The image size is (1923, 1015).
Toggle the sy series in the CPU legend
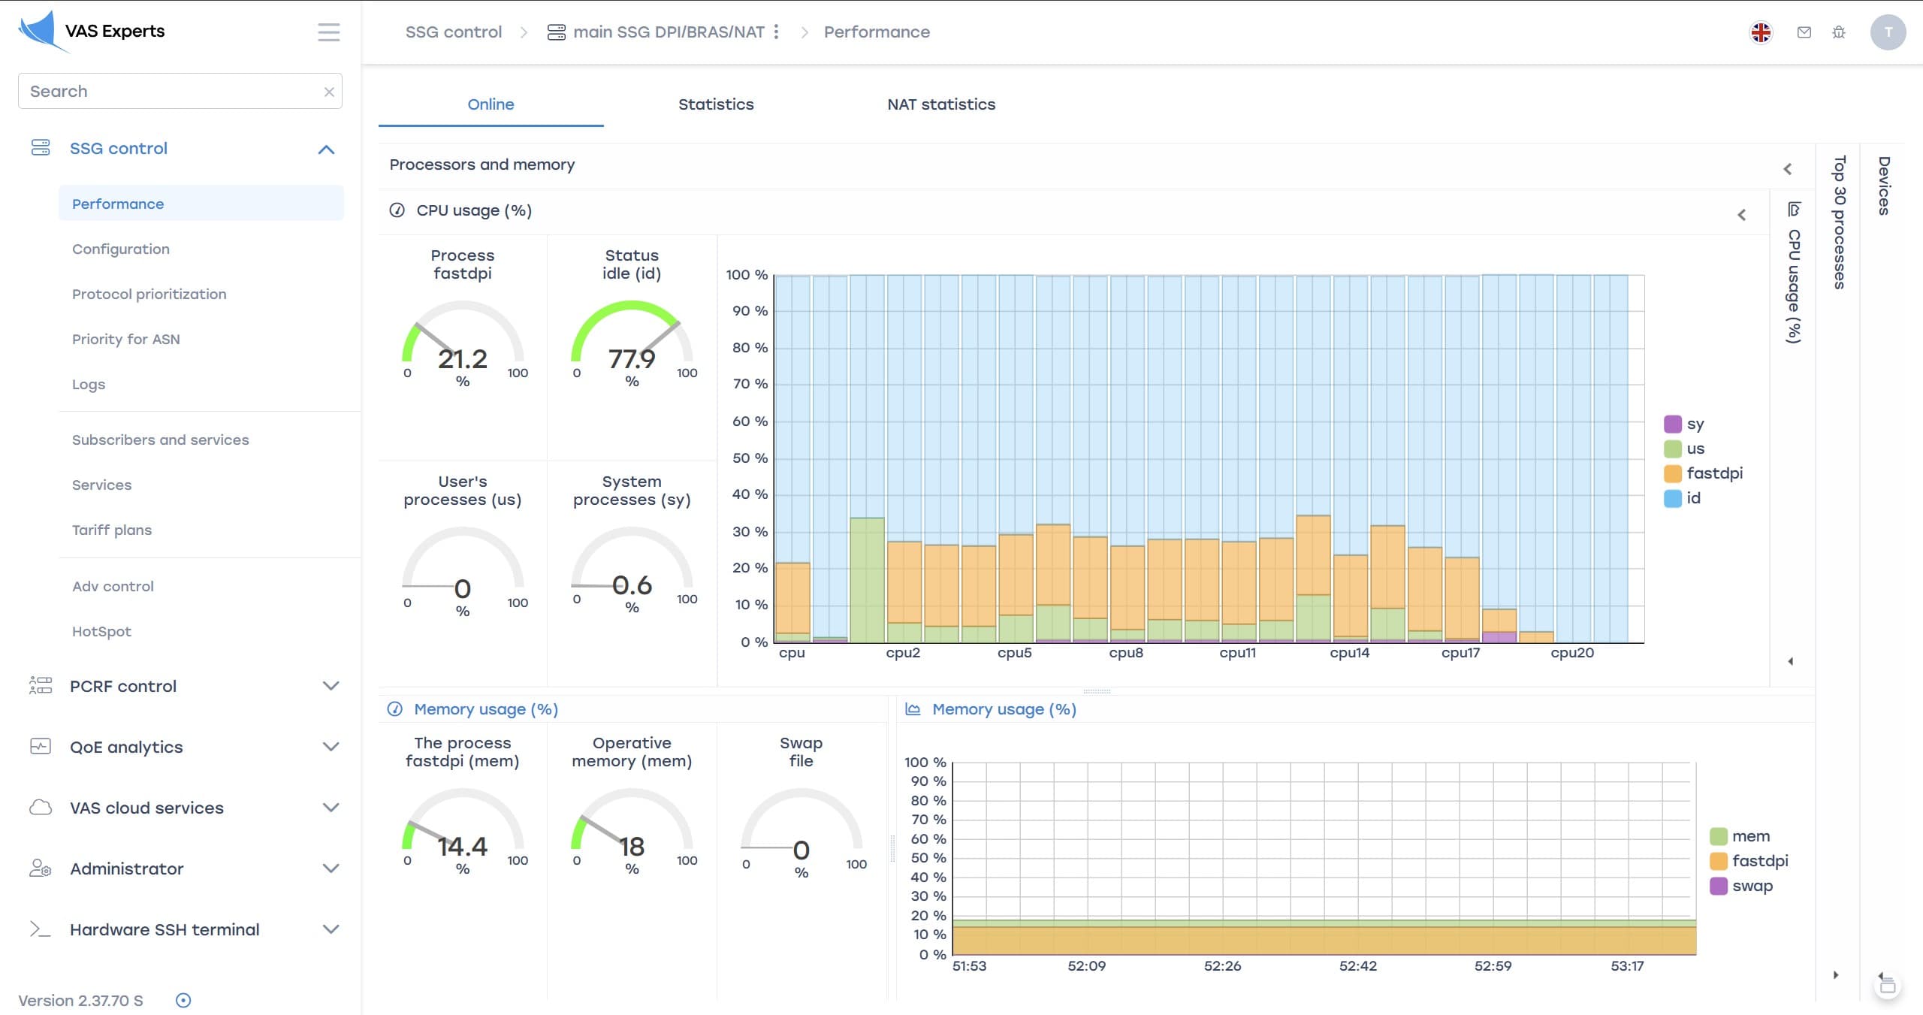click(1684, 424)
